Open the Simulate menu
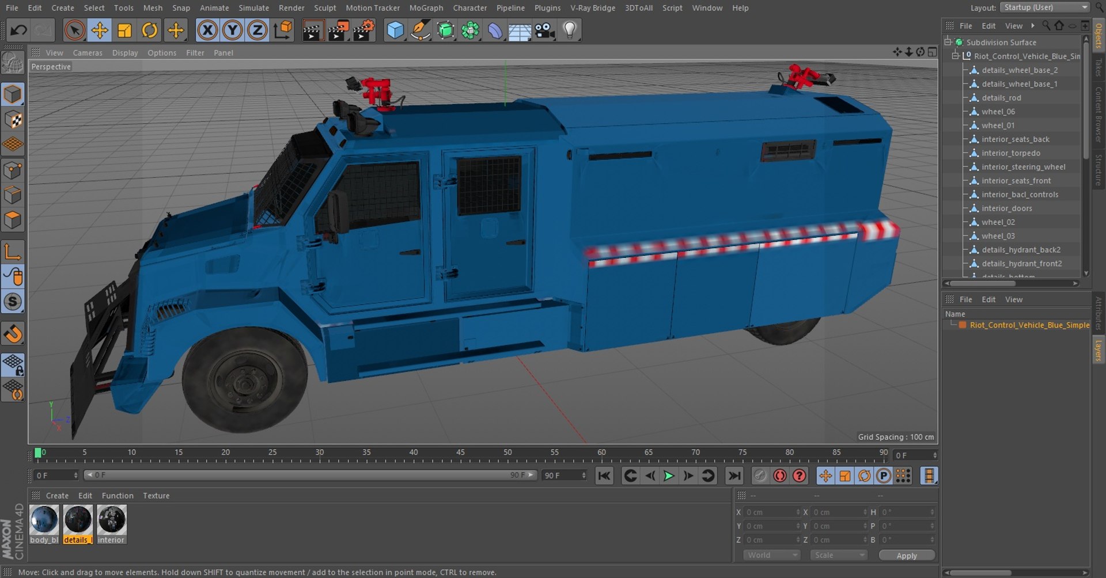The width and height of the screenshot is (1106, 578). coord(254,8)
